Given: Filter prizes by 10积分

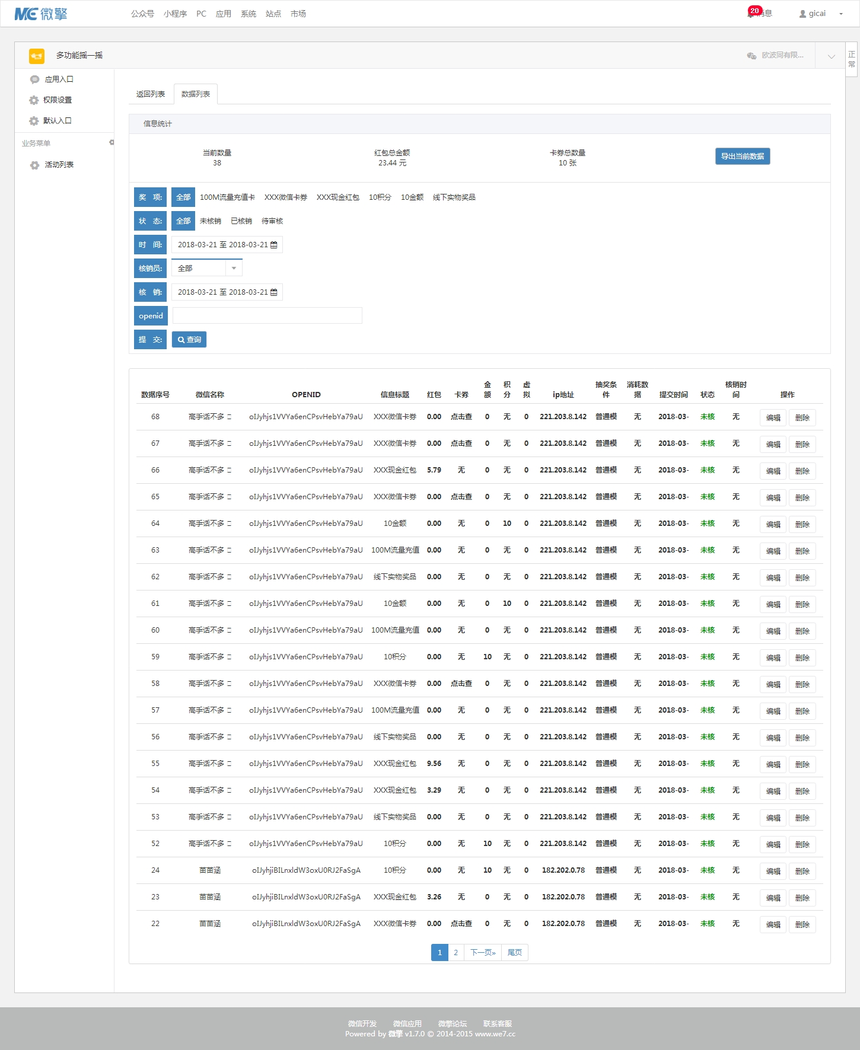Looking at the screenshot, I should pyautogui.click(x=380, y=197).
